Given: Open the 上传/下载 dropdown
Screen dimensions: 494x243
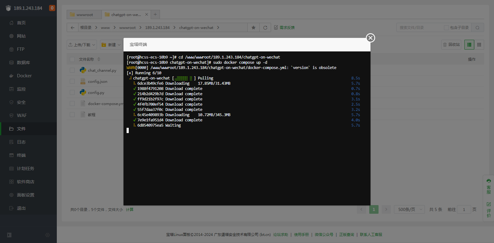Looking at the screenshot, I should [x=82, y=45].
